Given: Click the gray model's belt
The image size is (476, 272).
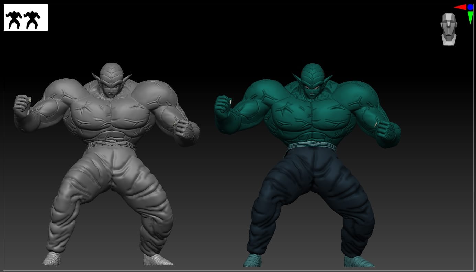Looking at the screenshot, I should pos(111,146).
